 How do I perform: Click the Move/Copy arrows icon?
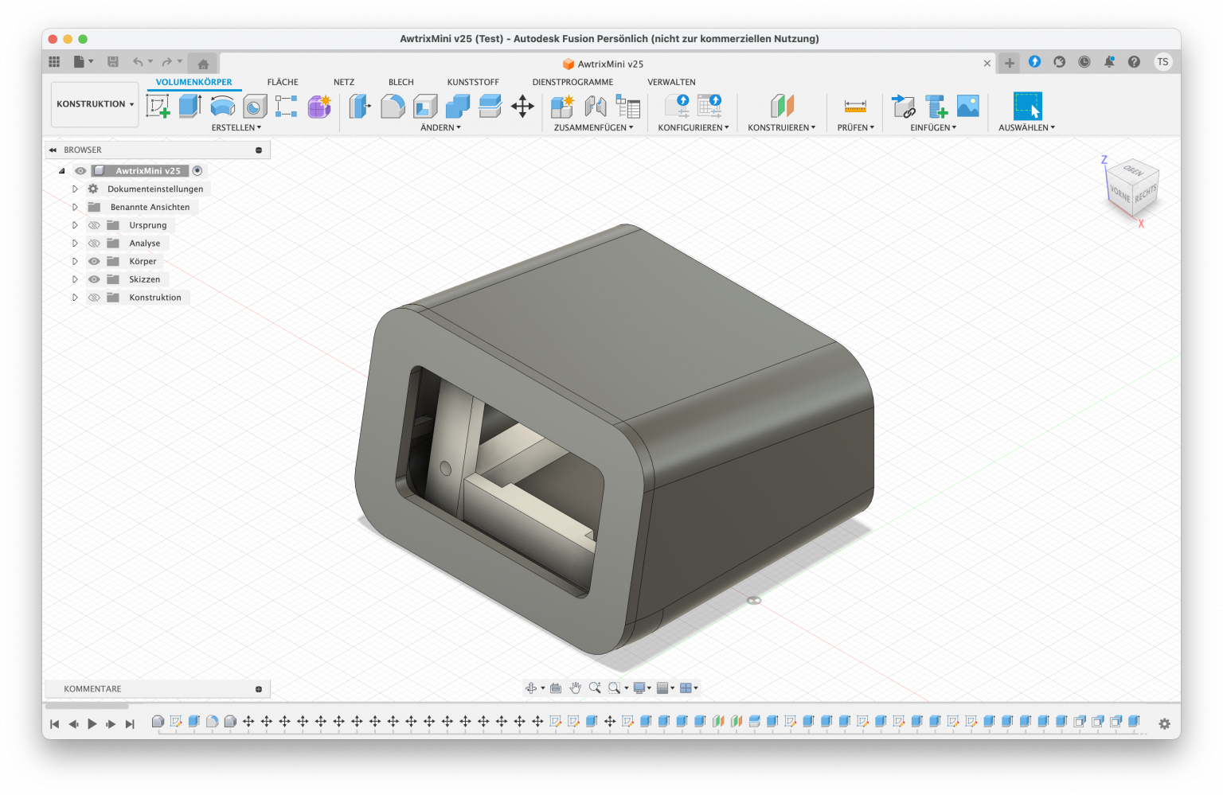tap(522, 106)
